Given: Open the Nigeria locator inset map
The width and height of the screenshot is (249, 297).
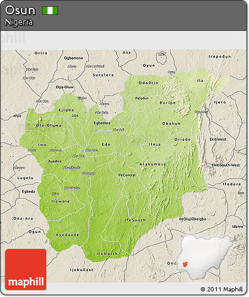Looking at the screenshot, I should 205,257.
